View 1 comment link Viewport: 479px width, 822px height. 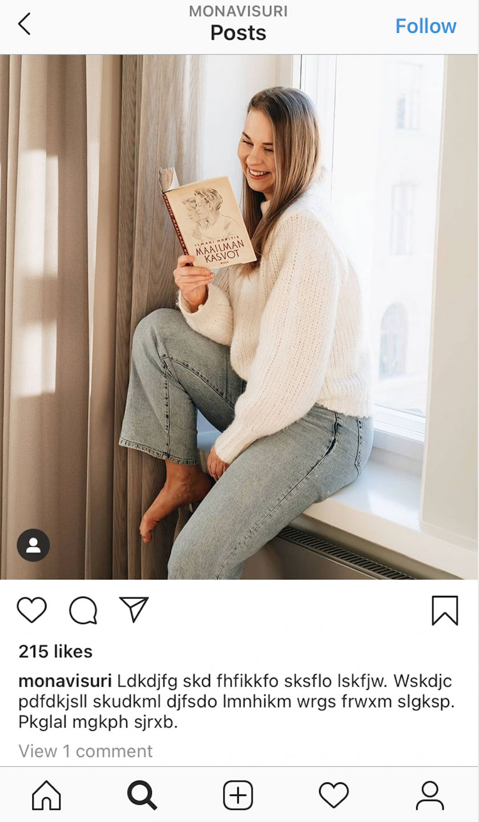(x=86, y=751)
